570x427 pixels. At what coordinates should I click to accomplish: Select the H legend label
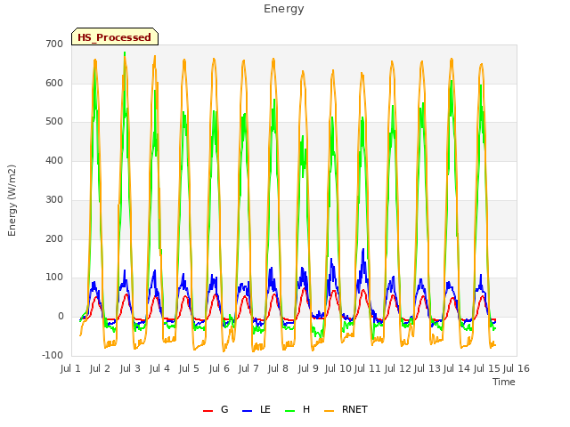[x=306, y=409]
